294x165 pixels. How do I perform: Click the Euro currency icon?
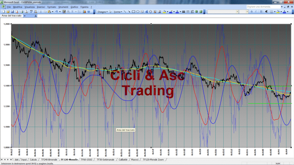266,11
